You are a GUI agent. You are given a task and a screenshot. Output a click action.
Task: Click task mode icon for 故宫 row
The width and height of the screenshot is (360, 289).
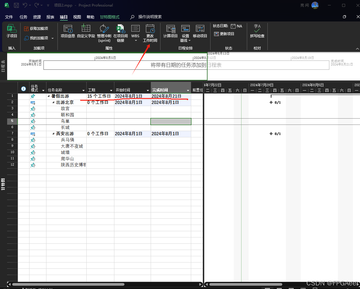tap(33, 109)
